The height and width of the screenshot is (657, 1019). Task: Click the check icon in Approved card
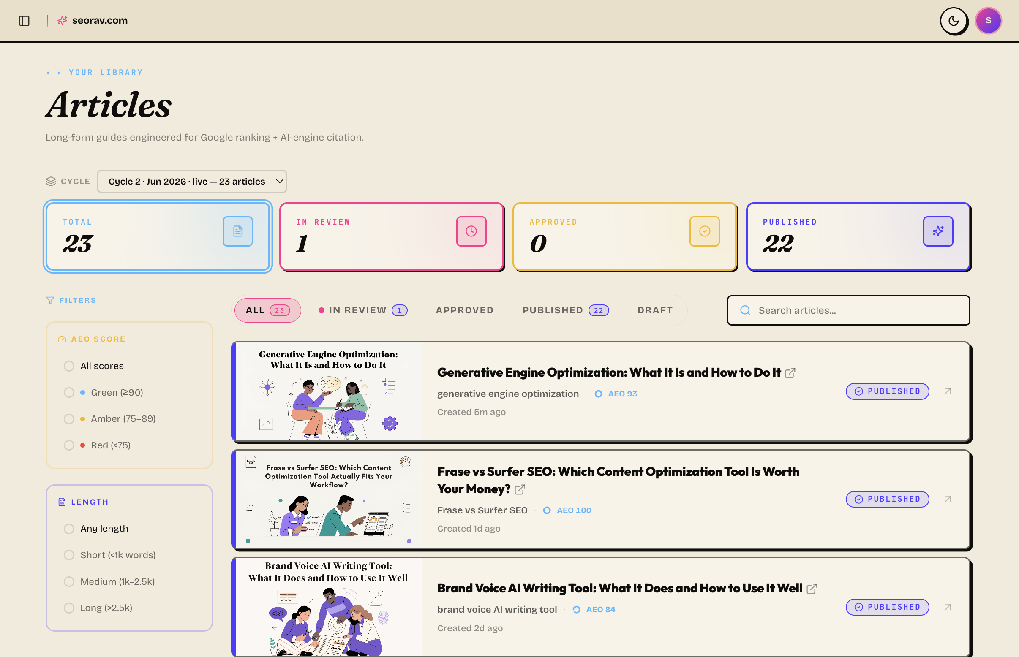704,231
